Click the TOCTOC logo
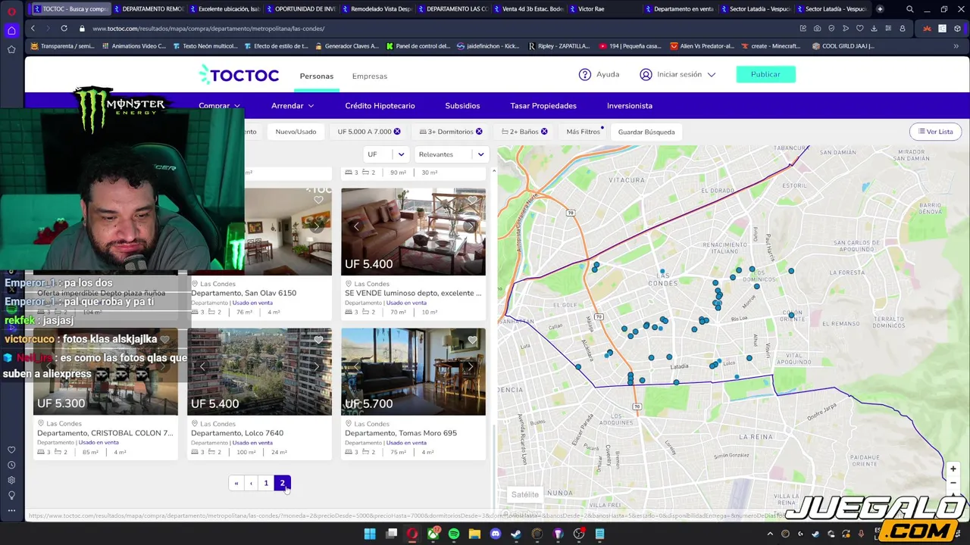This screenshot has height=545, width=970. coord(239,75)
